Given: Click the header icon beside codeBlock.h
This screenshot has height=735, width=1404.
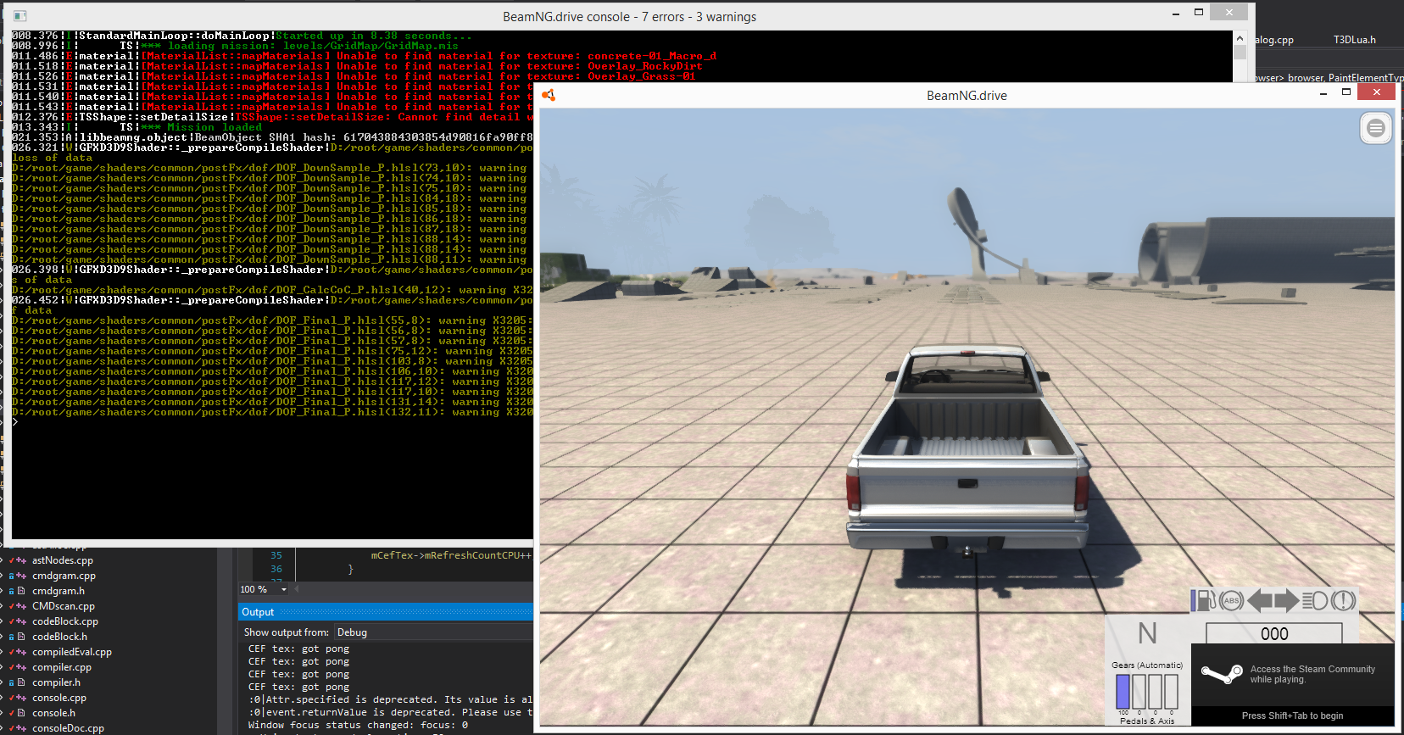Looking at the screenshot, I should 21,637.
